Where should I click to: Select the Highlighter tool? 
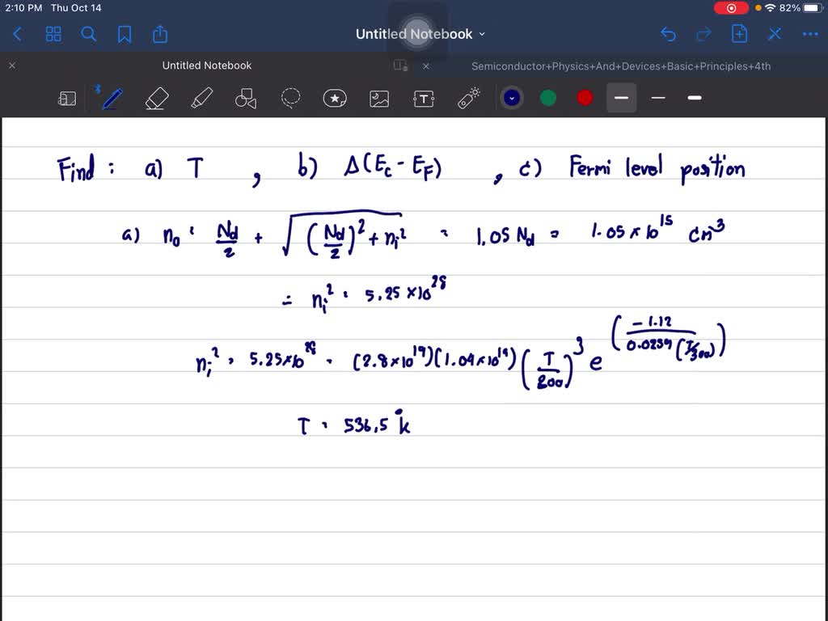click(201, 98)
